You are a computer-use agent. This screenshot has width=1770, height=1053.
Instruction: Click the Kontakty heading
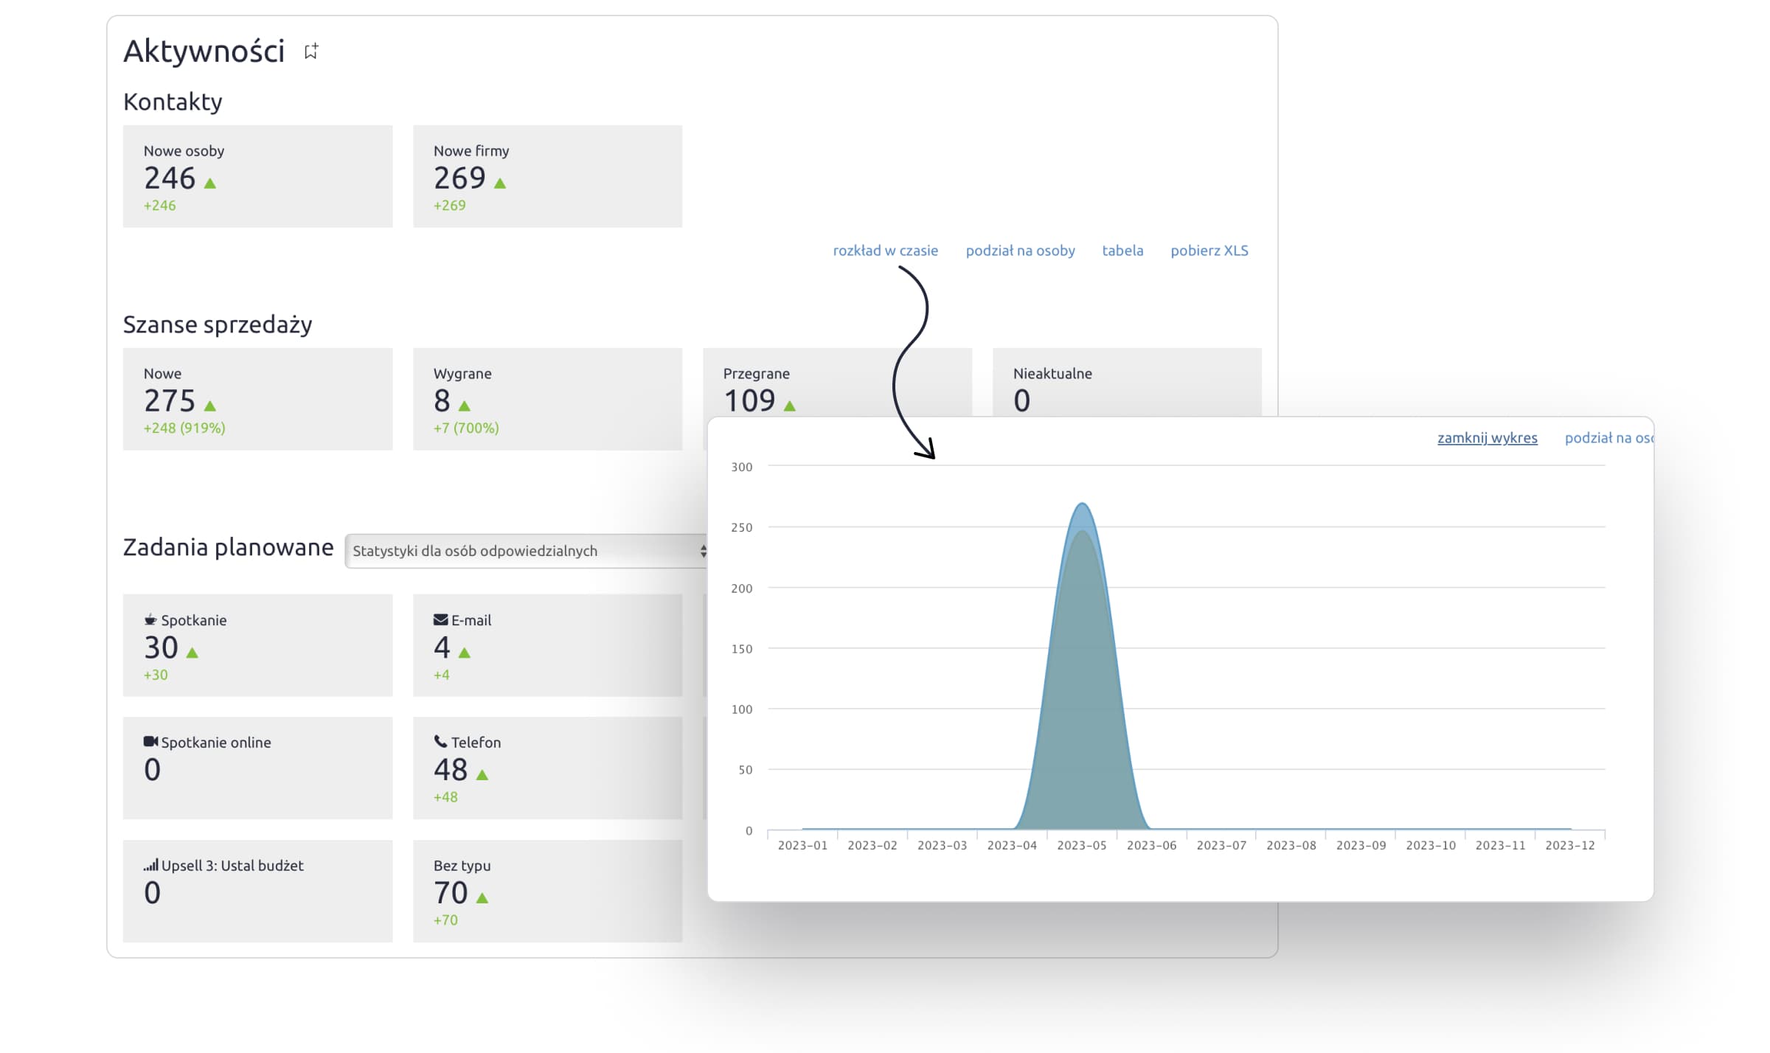click(173, 102)
